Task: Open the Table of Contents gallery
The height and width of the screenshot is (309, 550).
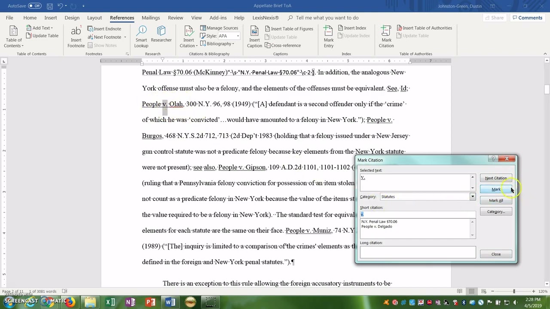Action: pyautogui.click(x=14, y=37)
